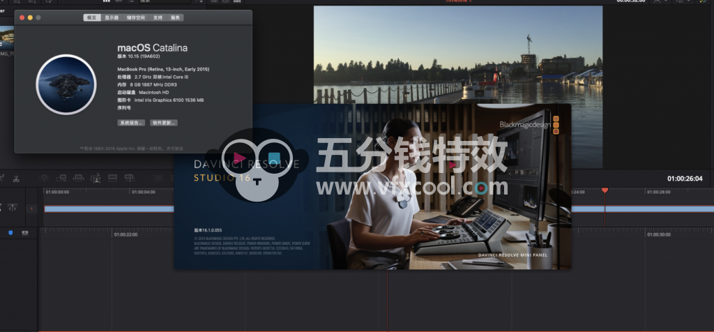Click the 软件更新... button

[164, 123]
